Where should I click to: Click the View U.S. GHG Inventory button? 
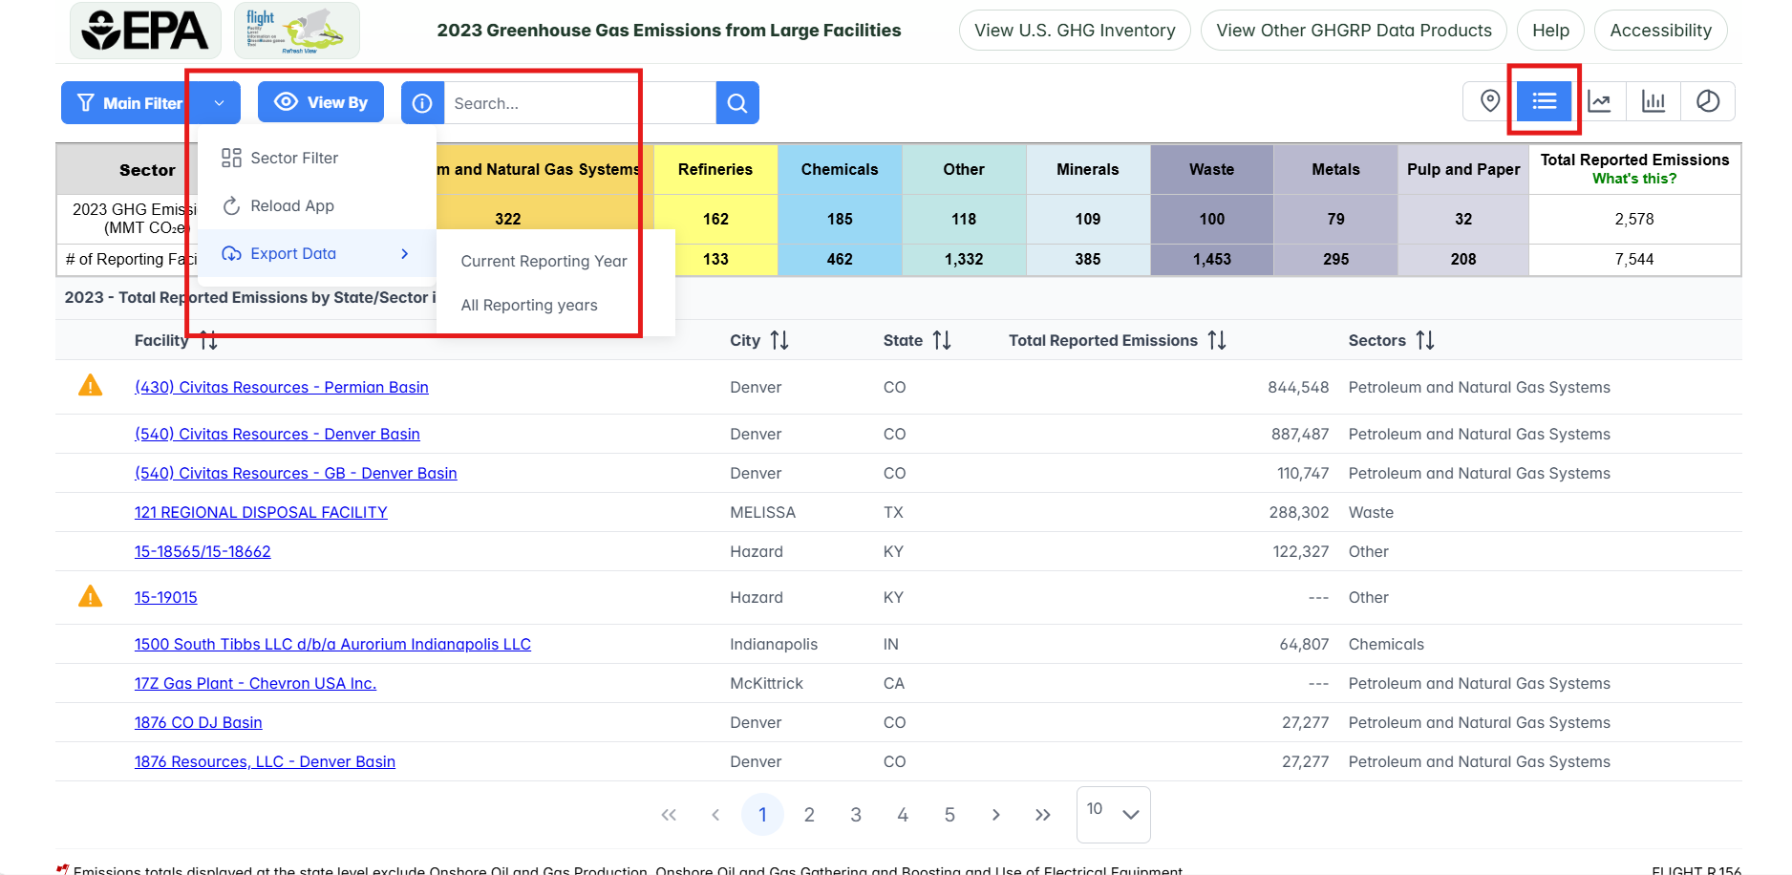[x=1074, y=30]
